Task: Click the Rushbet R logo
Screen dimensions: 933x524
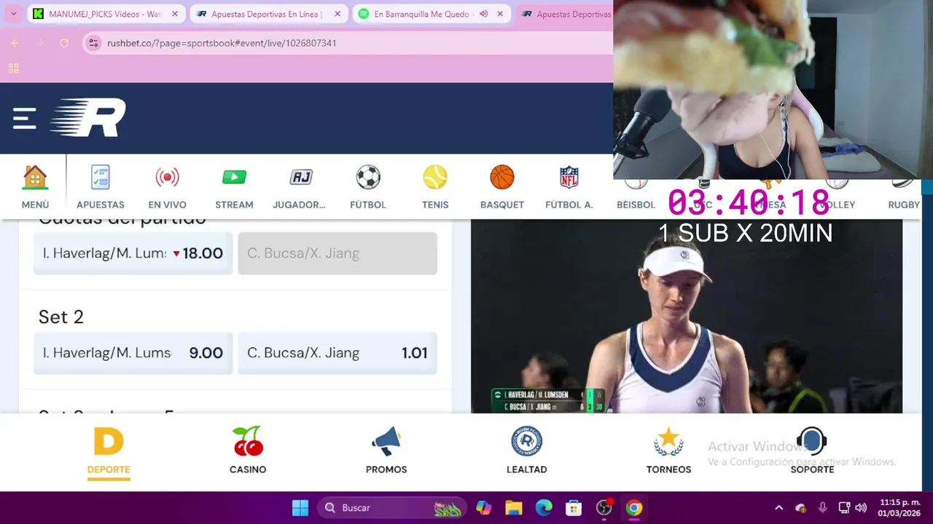Action: point(88,118)
